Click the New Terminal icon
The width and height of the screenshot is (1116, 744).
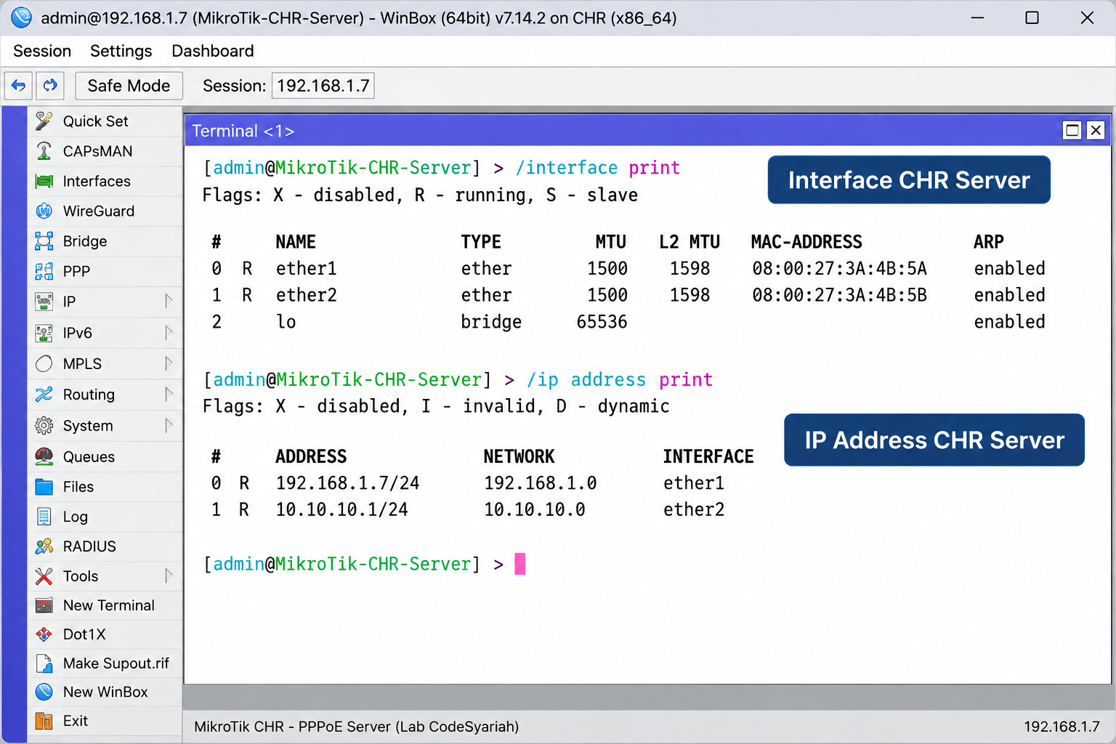[44, 605]
